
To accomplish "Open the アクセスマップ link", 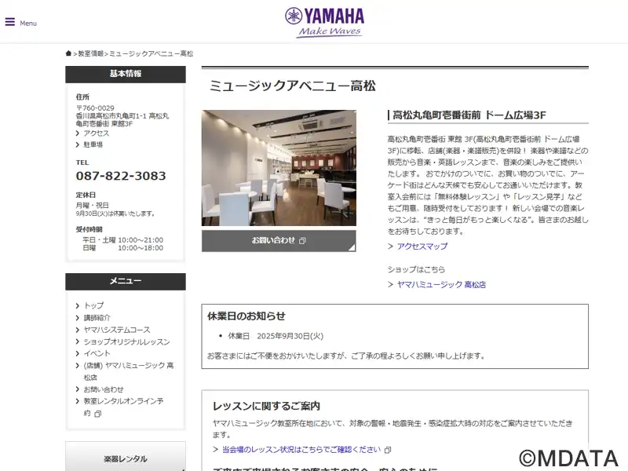I will [x=422, y=246].
